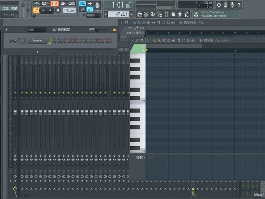
Task: Open piano roll wrench tools icon
Action: click(x=137, y=40)
